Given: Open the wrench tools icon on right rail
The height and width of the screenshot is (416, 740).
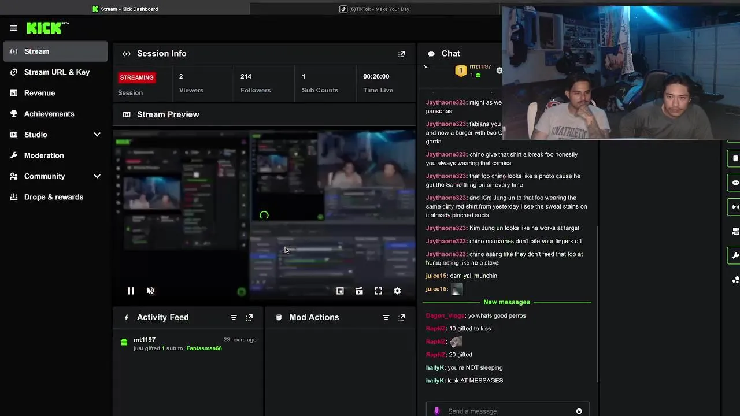Looking at the screenshot, I should pos(735,255).
